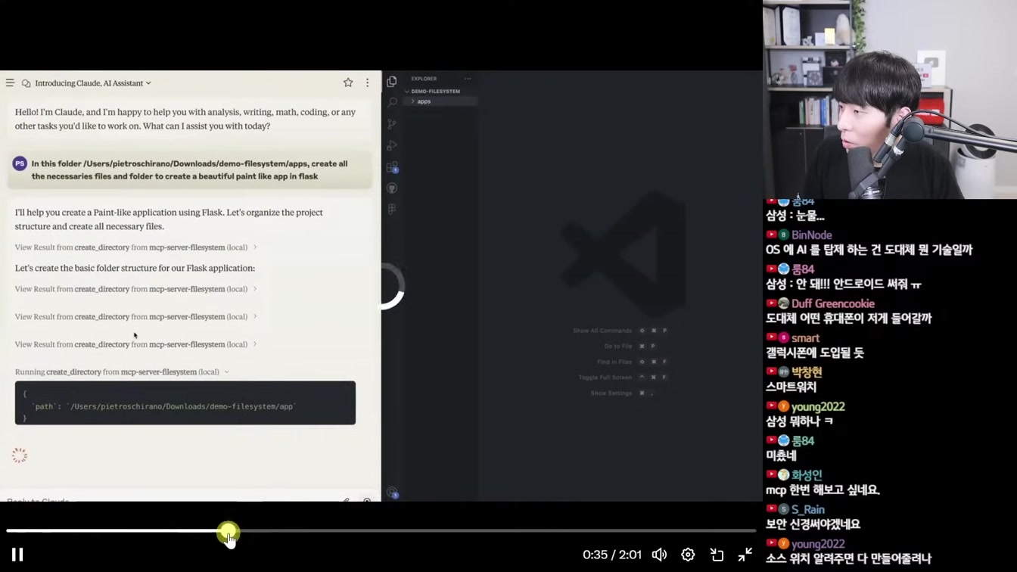Mute the video volume

click(660, 555)
